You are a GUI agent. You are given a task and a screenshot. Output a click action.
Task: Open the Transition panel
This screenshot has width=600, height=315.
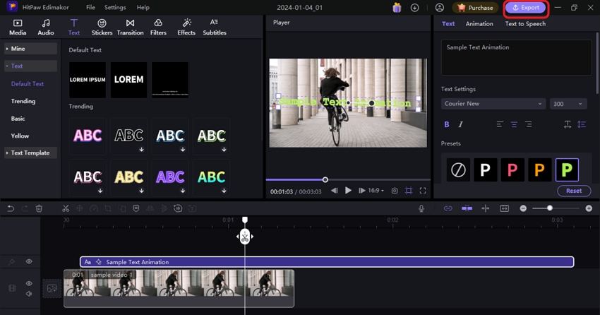pos(130,28)
